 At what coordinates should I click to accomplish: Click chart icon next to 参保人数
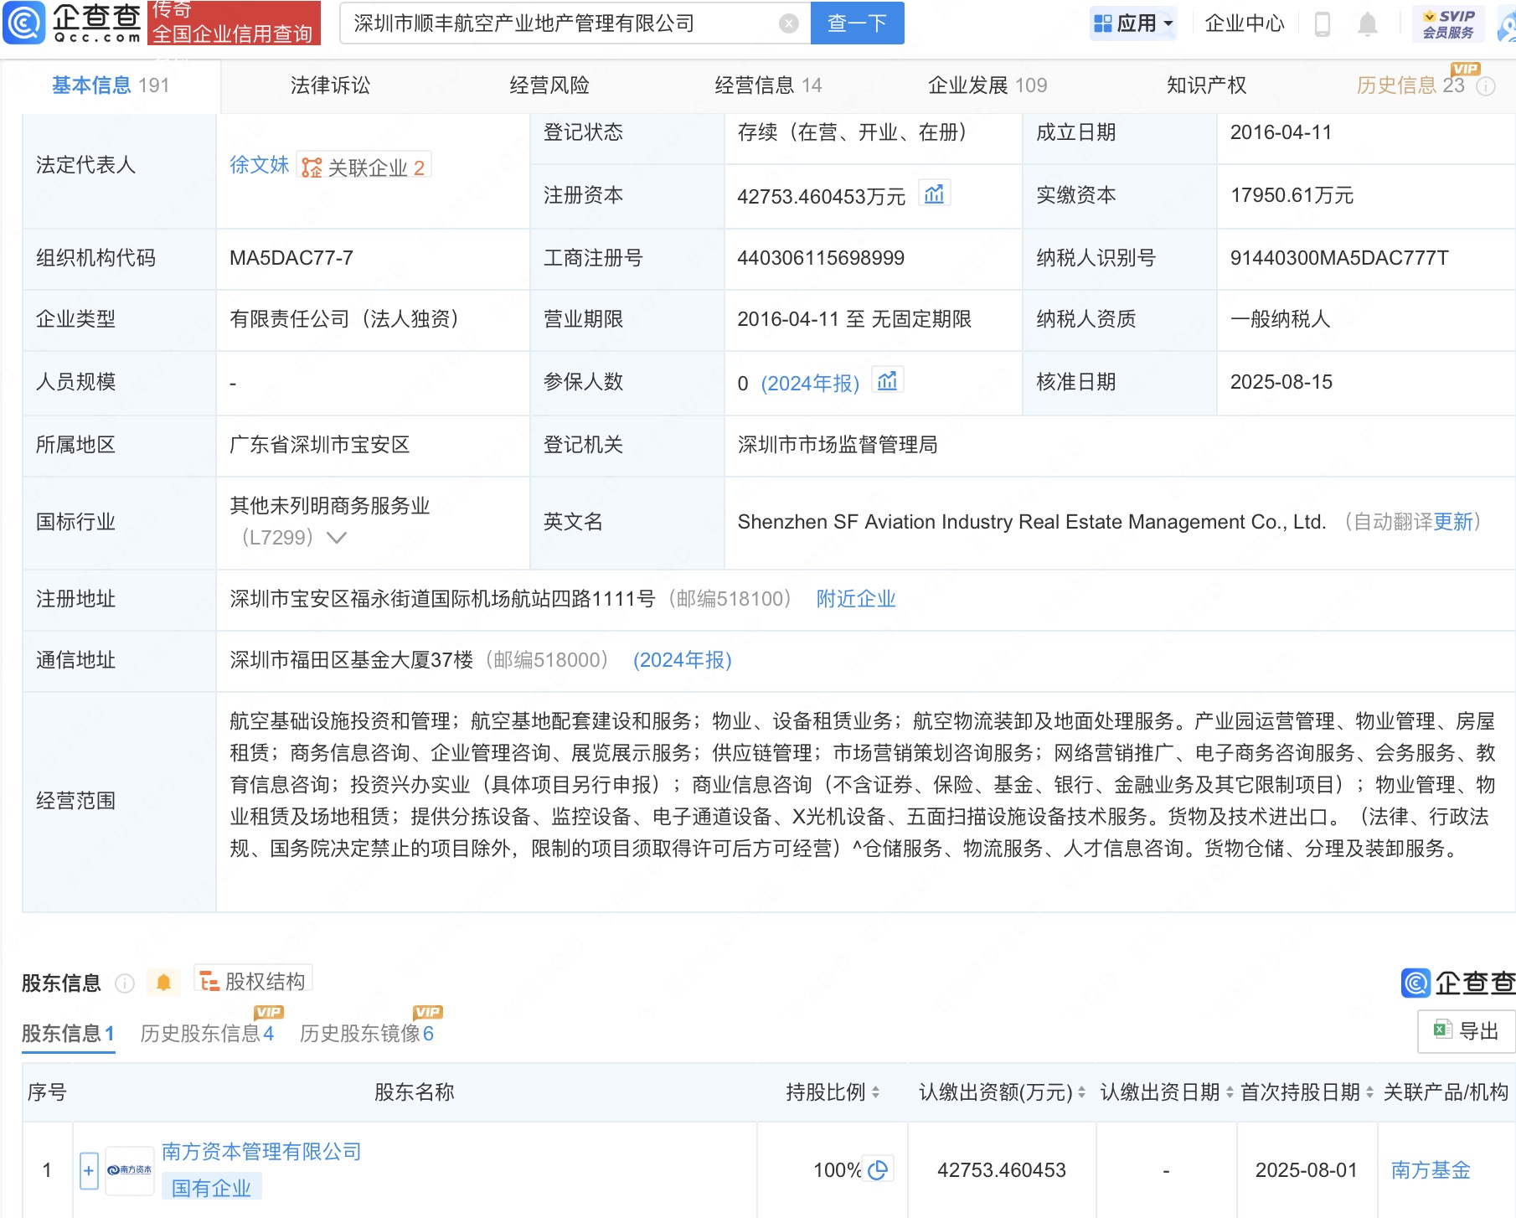(887, 381)
